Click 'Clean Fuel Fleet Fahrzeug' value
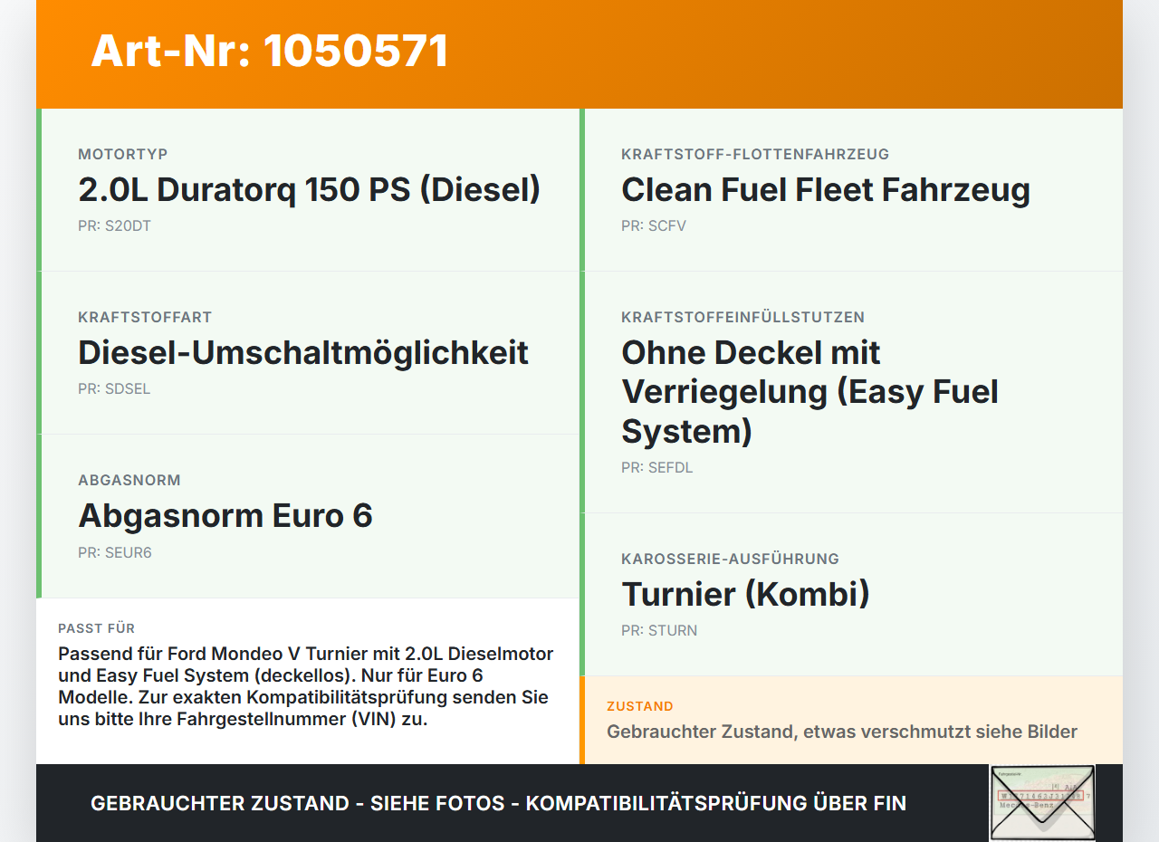Screen dimensions: 1159x842 (x=826, y=190)
